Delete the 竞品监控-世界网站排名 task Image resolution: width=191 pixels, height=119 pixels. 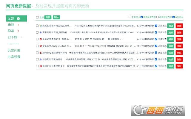[179, 26]
